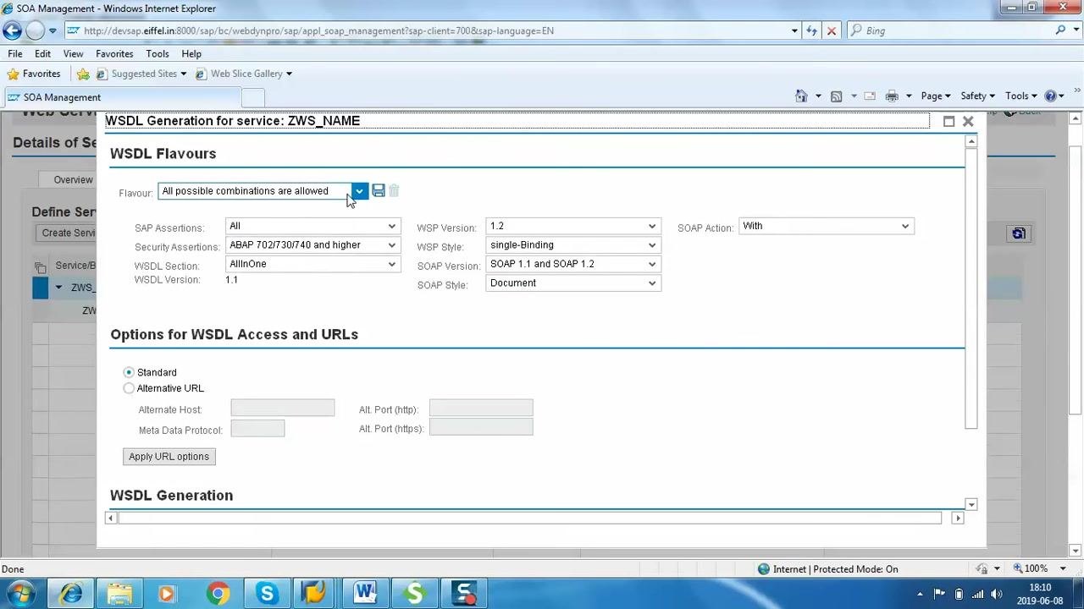
Task: Open Windows Explorer from the taskbar
Action: 119,594
